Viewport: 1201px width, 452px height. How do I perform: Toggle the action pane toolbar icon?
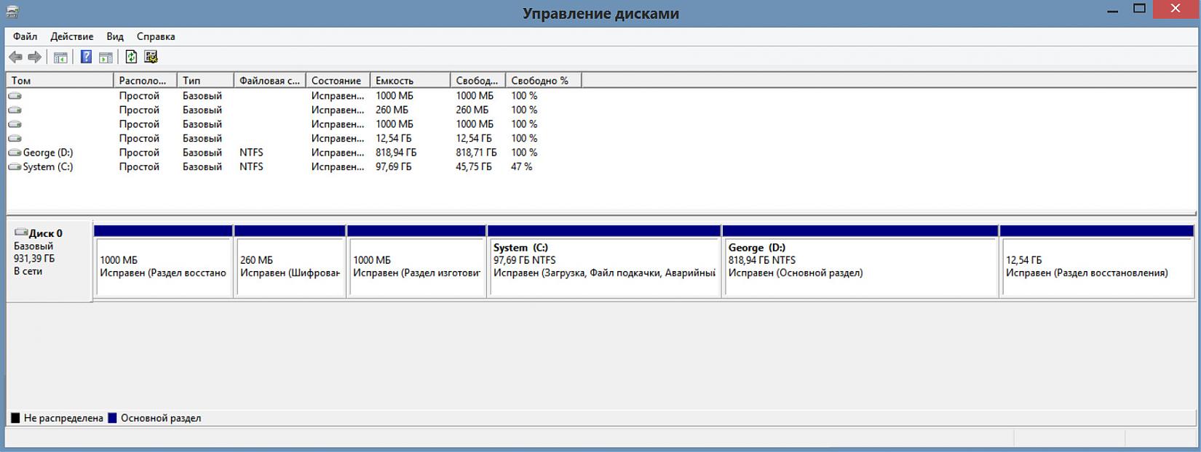point(106,57)
